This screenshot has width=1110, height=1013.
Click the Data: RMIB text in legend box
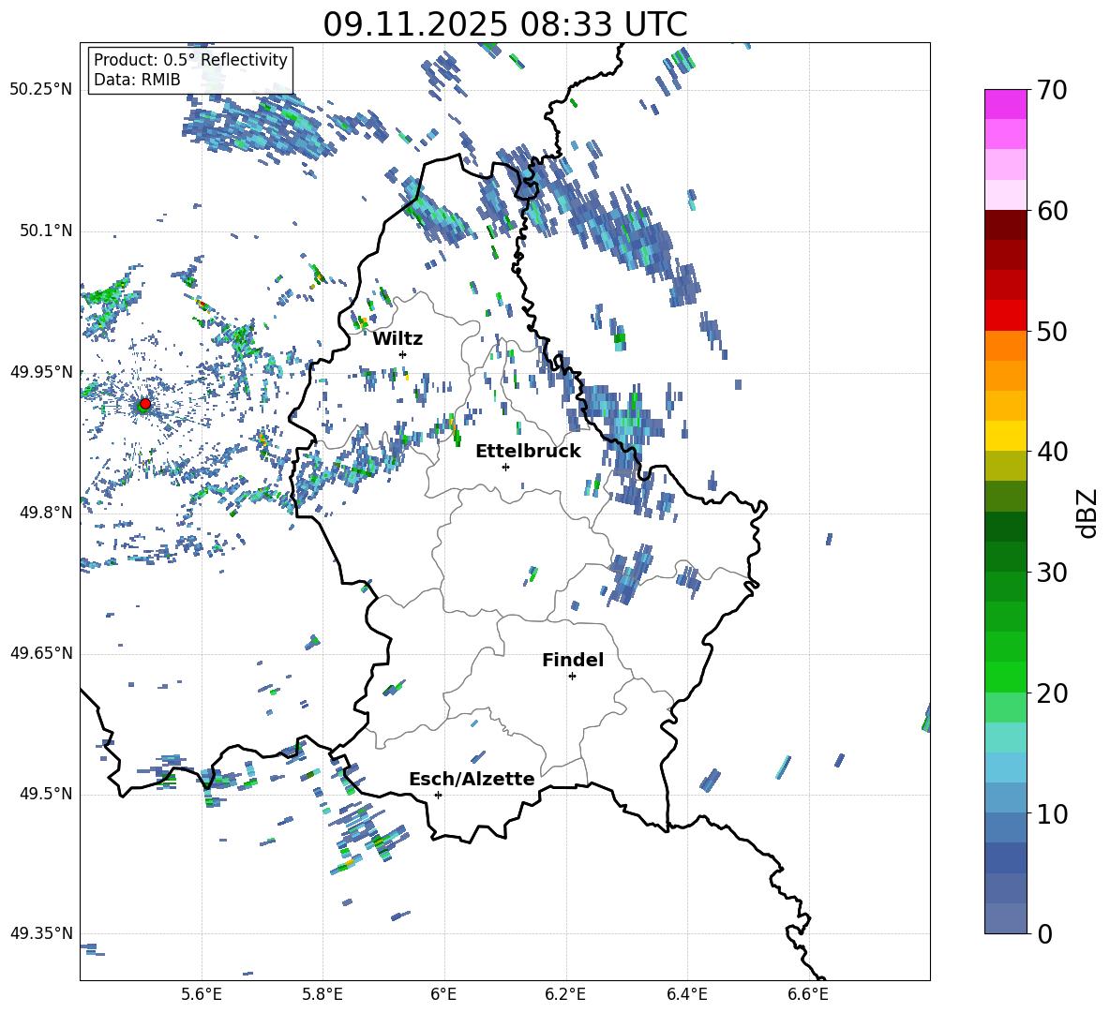pyautogui.click(x=137, y=81)
